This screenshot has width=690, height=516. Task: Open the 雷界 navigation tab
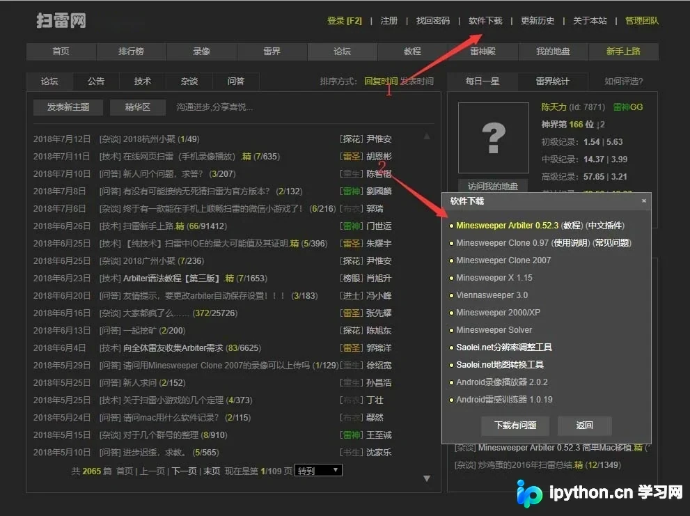coord(272,52)
